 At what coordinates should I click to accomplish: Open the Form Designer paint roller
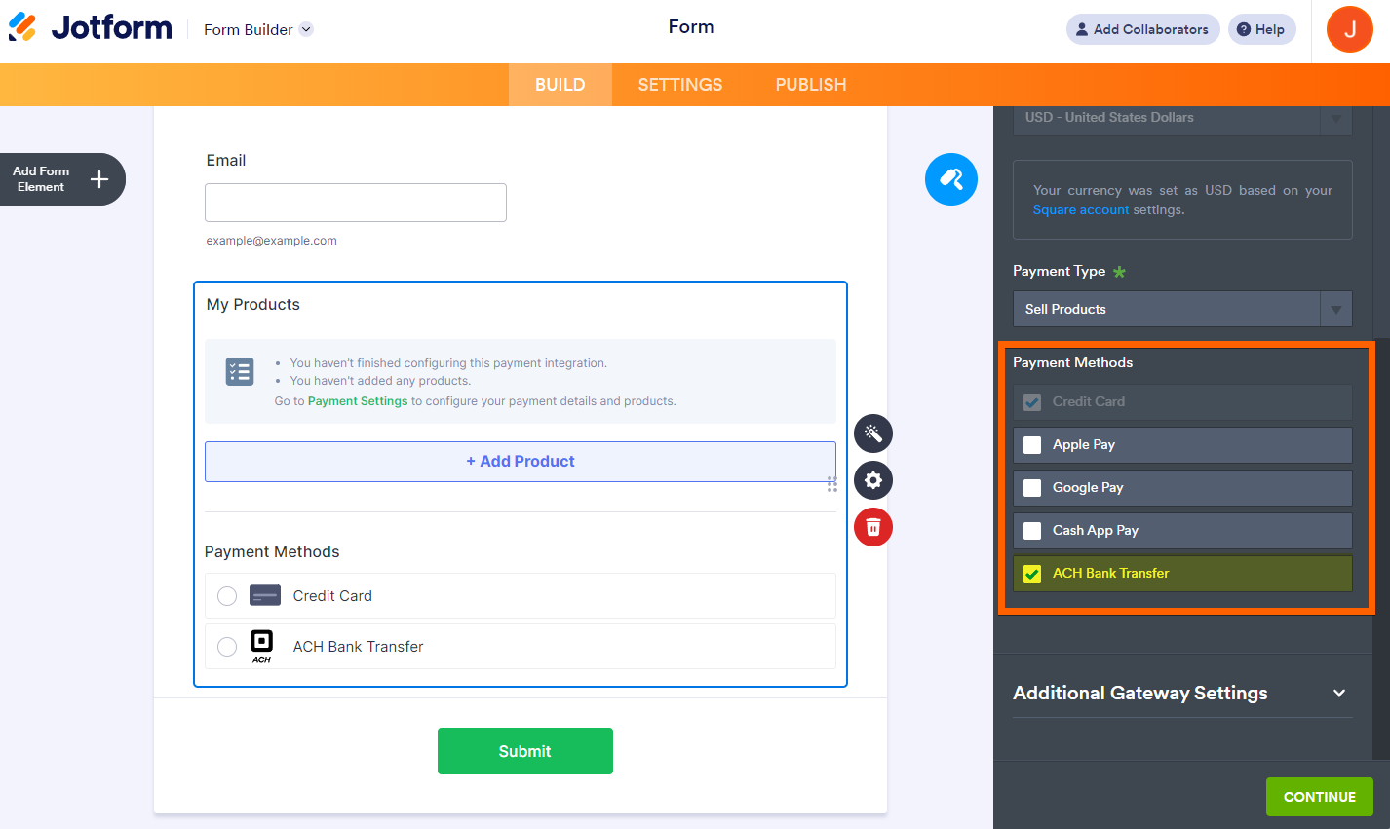point(951,179)
